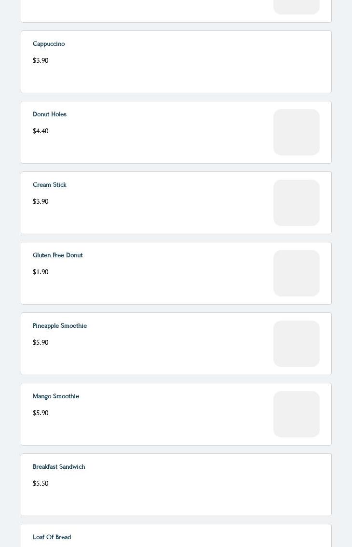Choose the Gluten Free Donut title
Image resolution: width=352 pixels, height=547 pixels.
58,255
